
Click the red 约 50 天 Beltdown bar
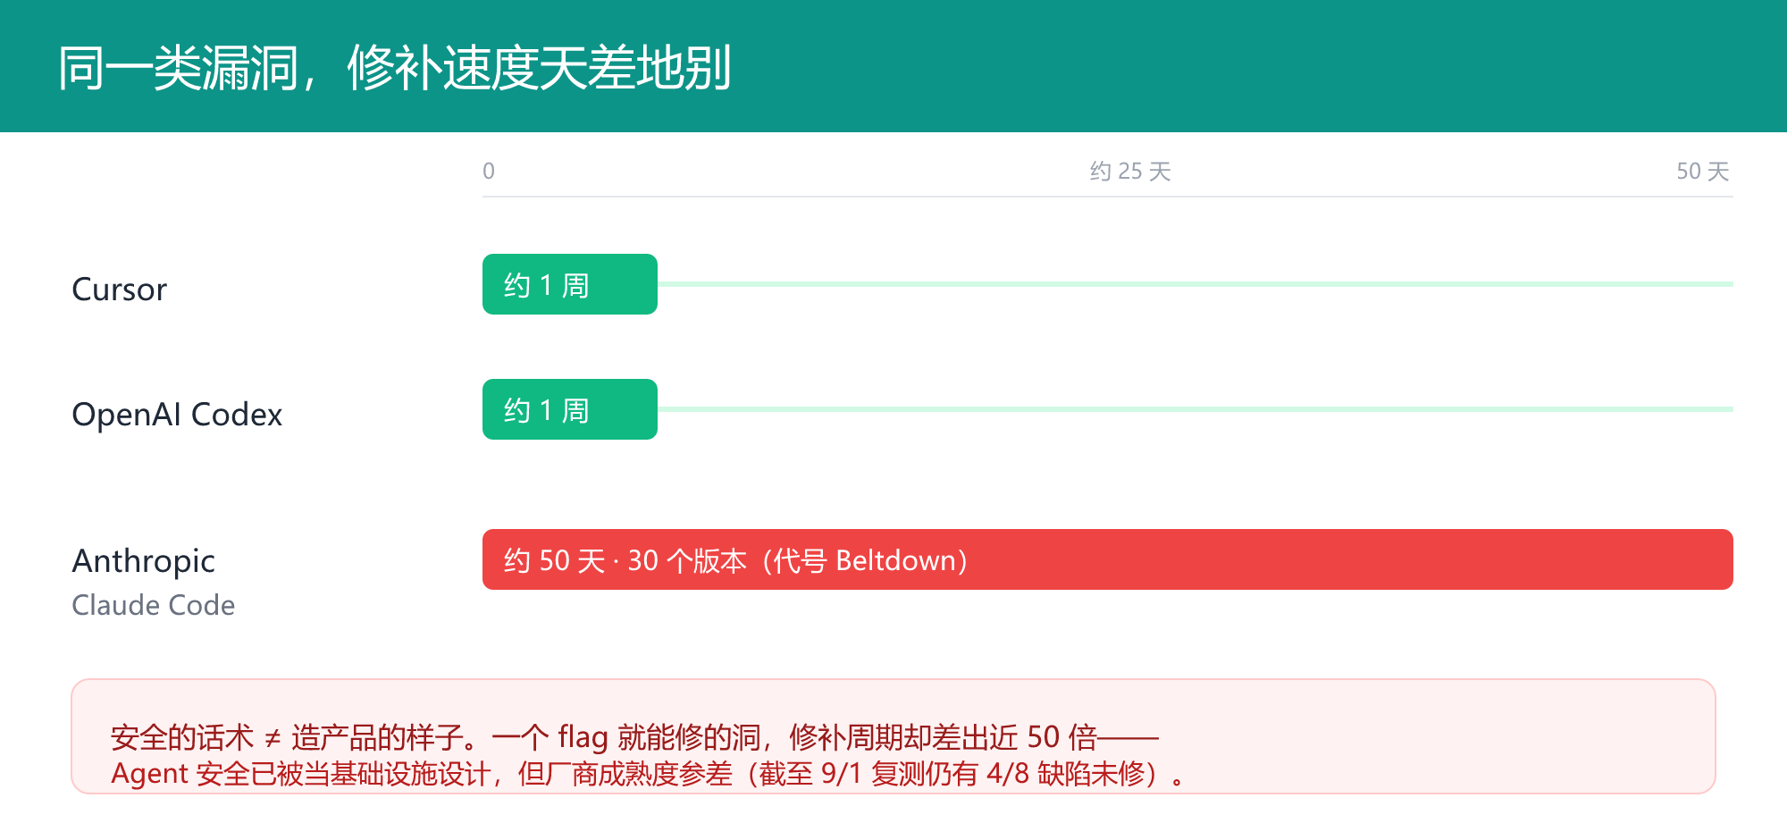tap(1108, 559)
